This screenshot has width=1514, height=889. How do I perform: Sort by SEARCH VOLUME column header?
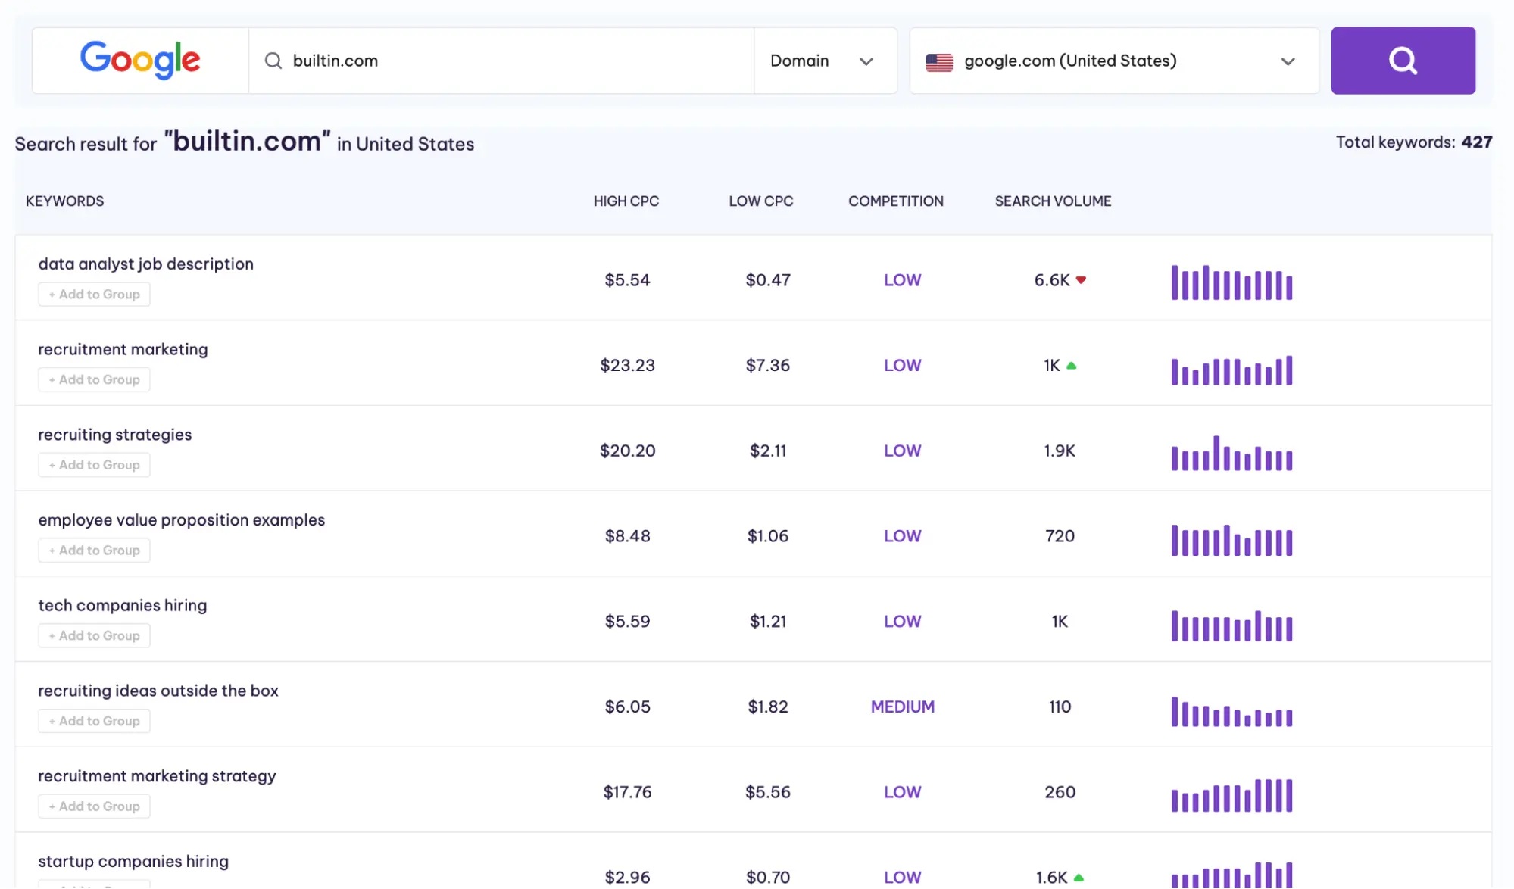(1054, 201)
